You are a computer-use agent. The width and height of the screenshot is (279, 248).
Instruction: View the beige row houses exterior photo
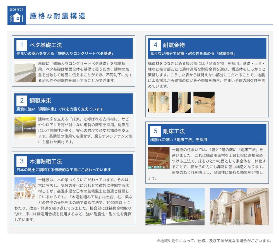click(239, 206)
